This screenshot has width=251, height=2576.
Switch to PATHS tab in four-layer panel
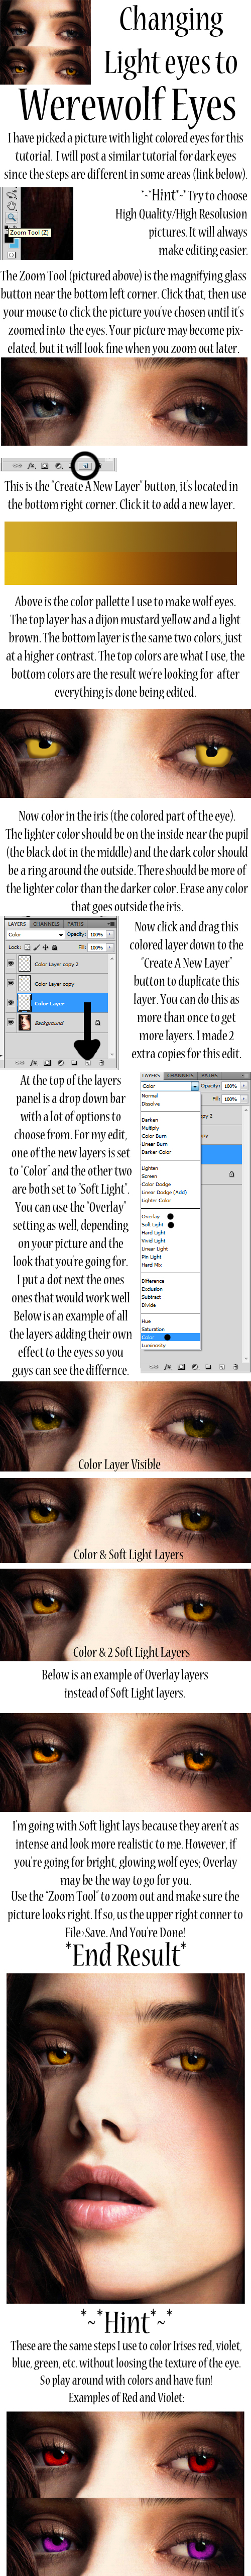point(76,924)
